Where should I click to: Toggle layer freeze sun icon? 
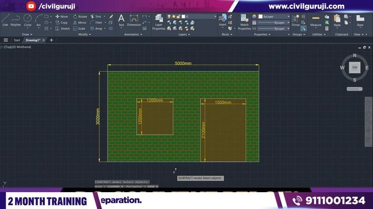tap(174, 16)
